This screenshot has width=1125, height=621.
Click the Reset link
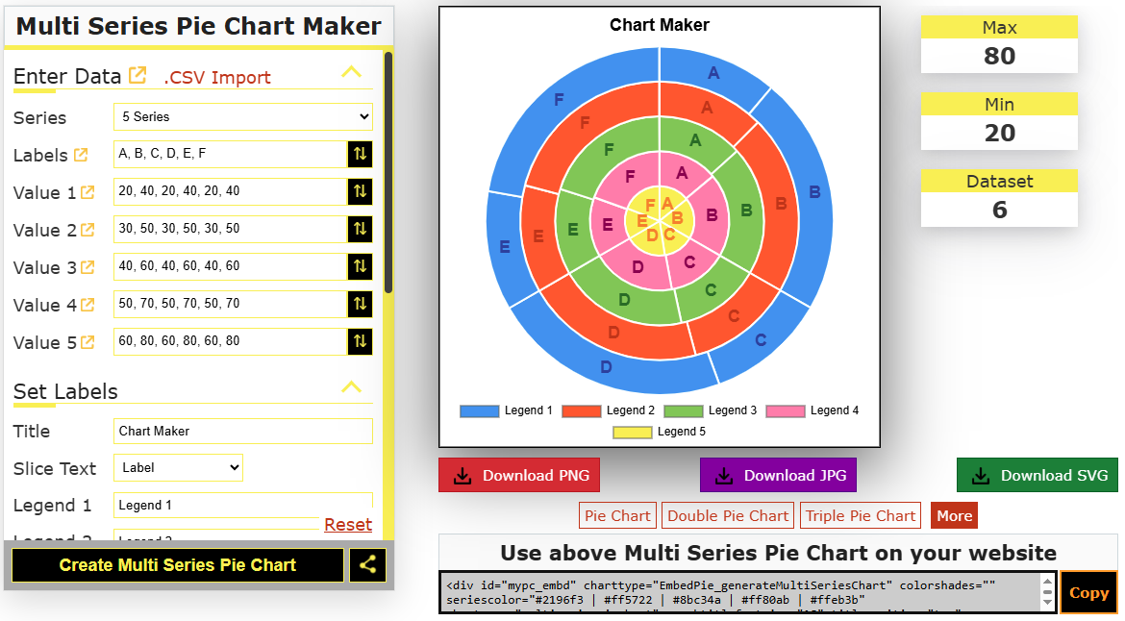point(348,524)
